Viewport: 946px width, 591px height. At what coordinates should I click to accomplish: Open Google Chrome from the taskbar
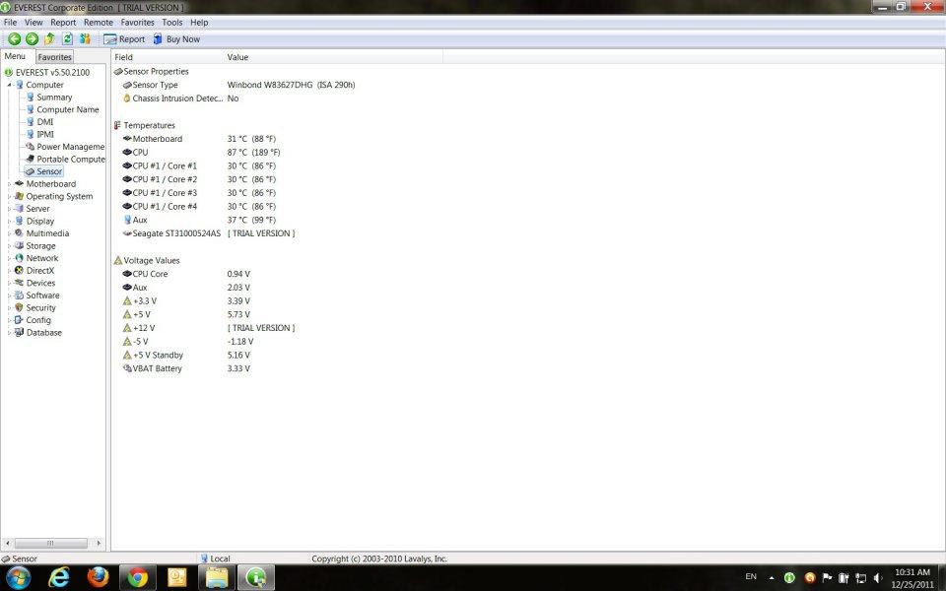tap(138, 578)
